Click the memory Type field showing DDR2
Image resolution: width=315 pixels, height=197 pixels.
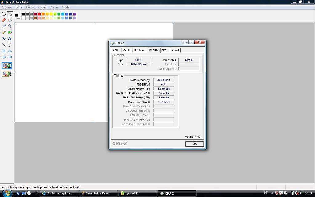pyautogui.click(x=138, y=60)
